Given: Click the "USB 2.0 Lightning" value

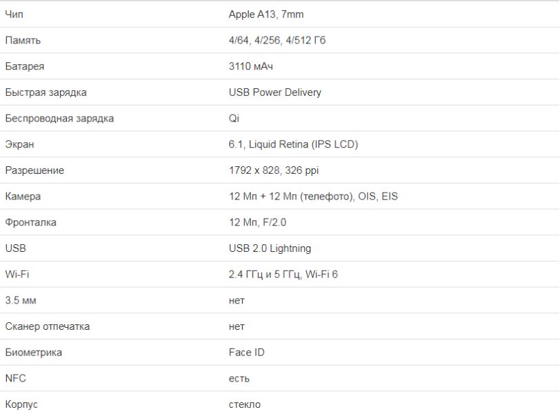Looking at the screenshot, I should point(270,248).
